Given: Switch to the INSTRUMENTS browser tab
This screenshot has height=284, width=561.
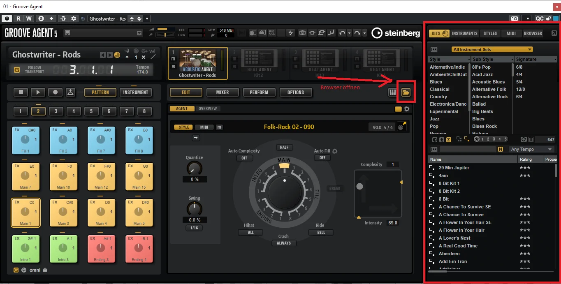Looking at the screenshot, I should point(465,33).
